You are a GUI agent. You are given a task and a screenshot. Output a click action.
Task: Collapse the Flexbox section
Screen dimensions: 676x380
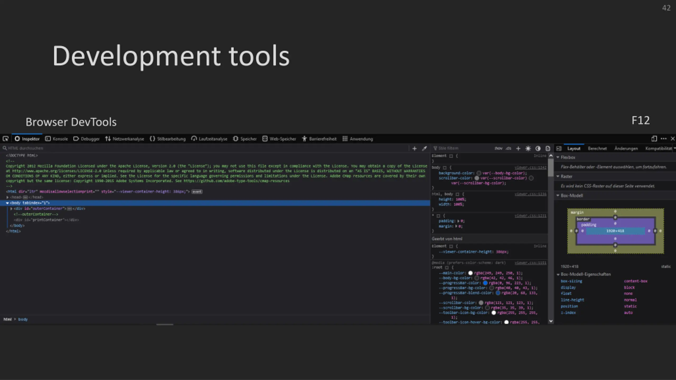(558, 157)
